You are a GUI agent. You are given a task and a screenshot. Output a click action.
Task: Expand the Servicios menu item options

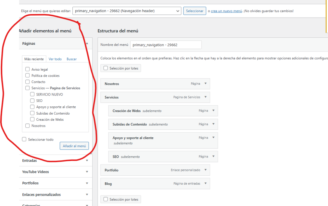(205, 97)
